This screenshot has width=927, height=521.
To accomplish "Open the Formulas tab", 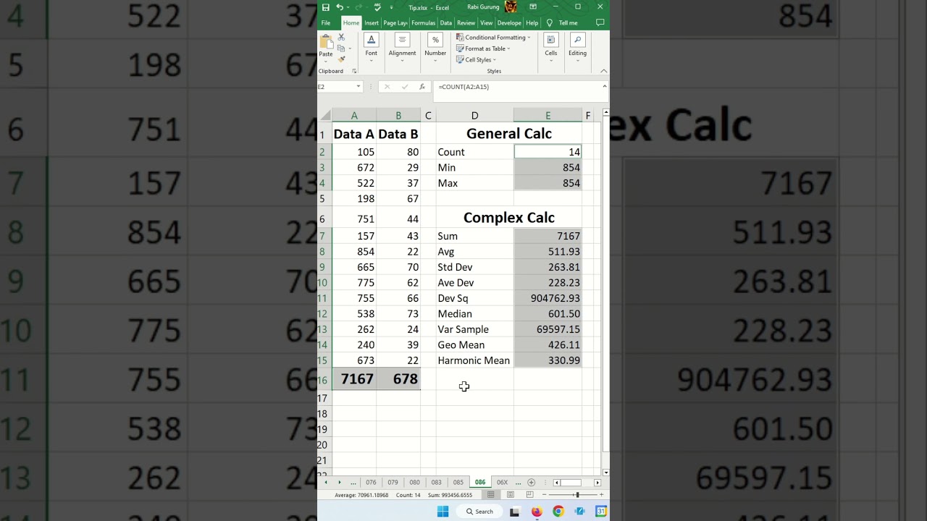I will coord(424,23).
